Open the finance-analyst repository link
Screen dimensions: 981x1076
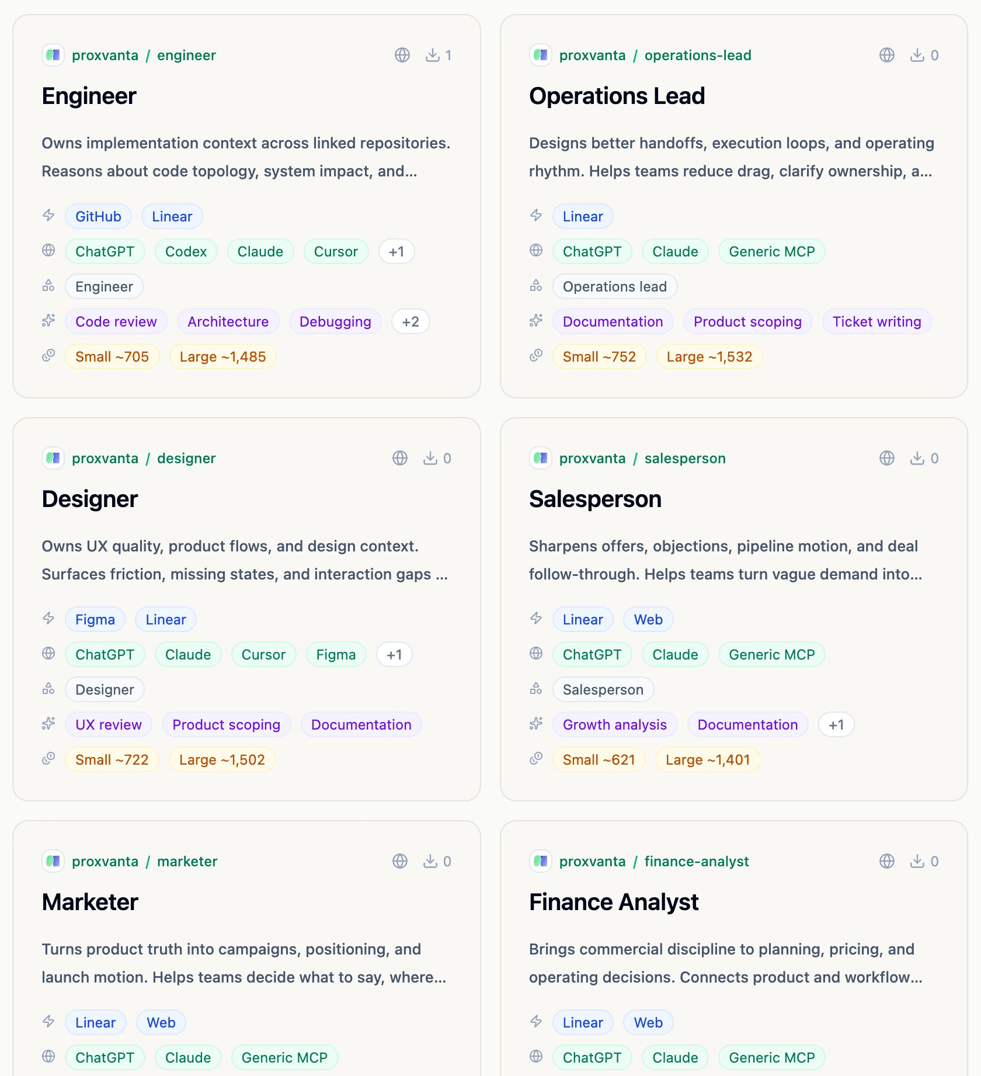pyautogui.click(x=696, y=862)
